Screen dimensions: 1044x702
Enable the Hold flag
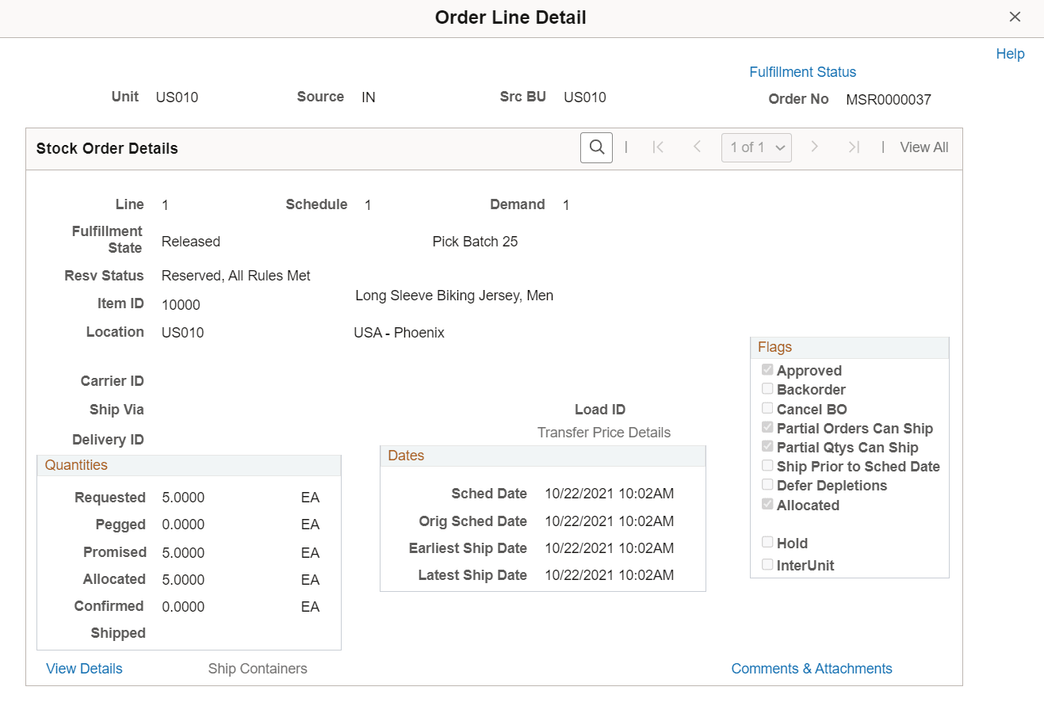click(x=767, y=543)
